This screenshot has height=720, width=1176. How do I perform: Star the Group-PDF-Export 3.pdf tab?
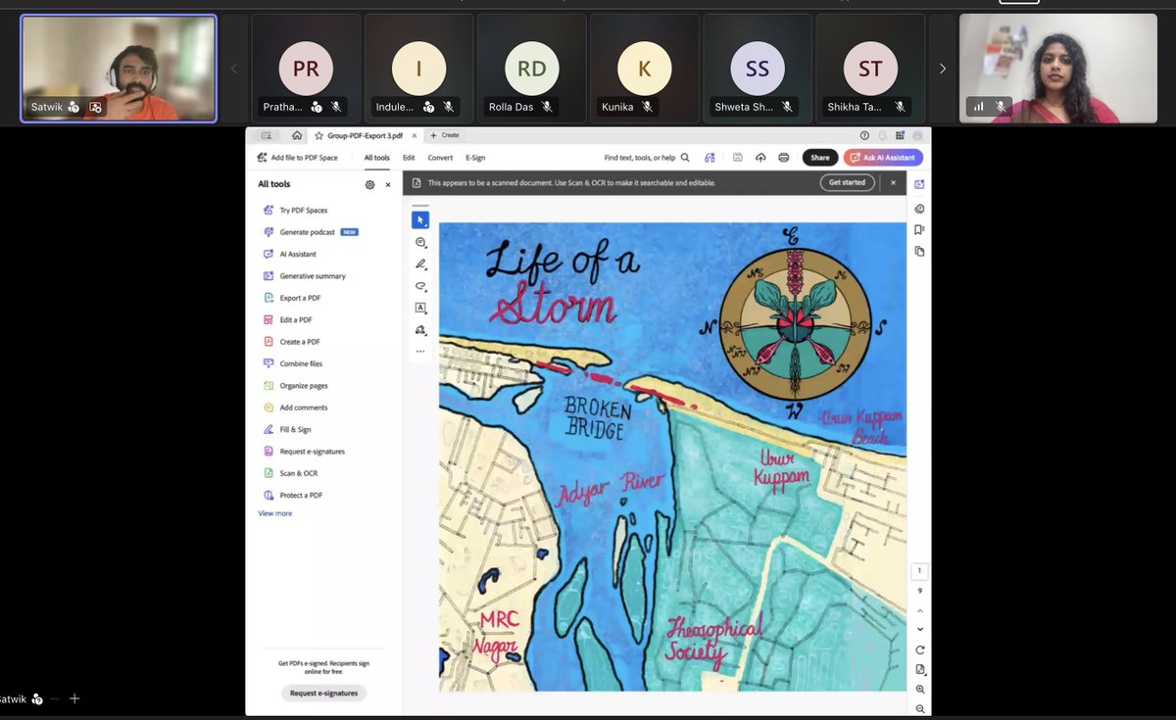tap(318, 135)
